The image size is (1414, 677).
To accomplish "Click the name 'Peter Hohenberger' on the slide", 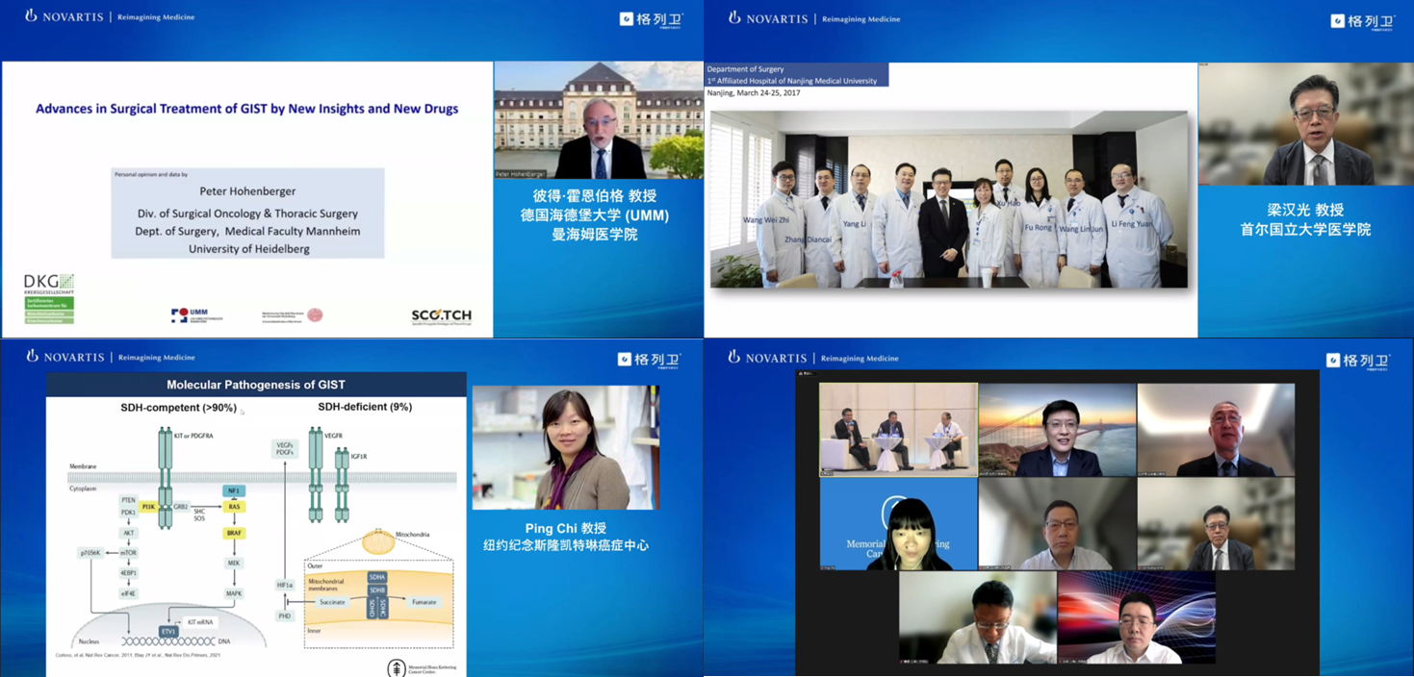I will (x=247, y=191).
